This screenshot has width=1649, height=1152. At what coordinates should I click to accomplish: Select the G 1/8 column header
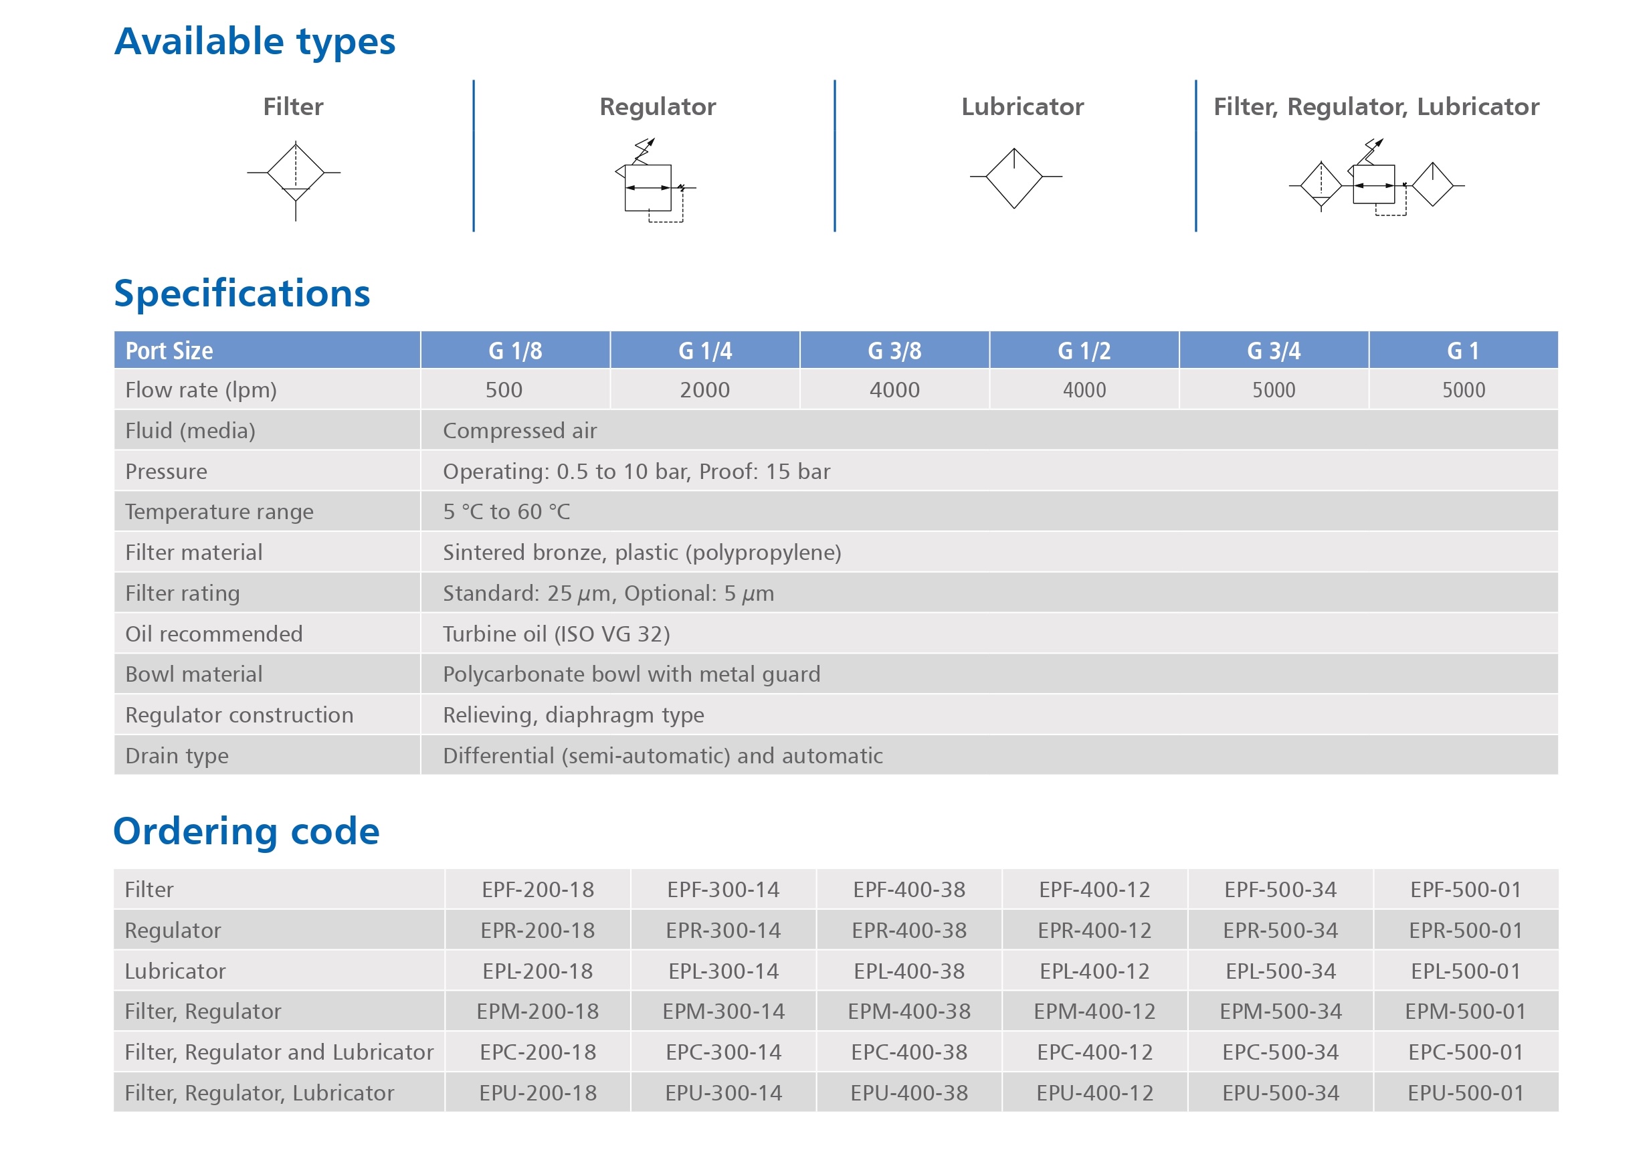click(x=515, y=351)
